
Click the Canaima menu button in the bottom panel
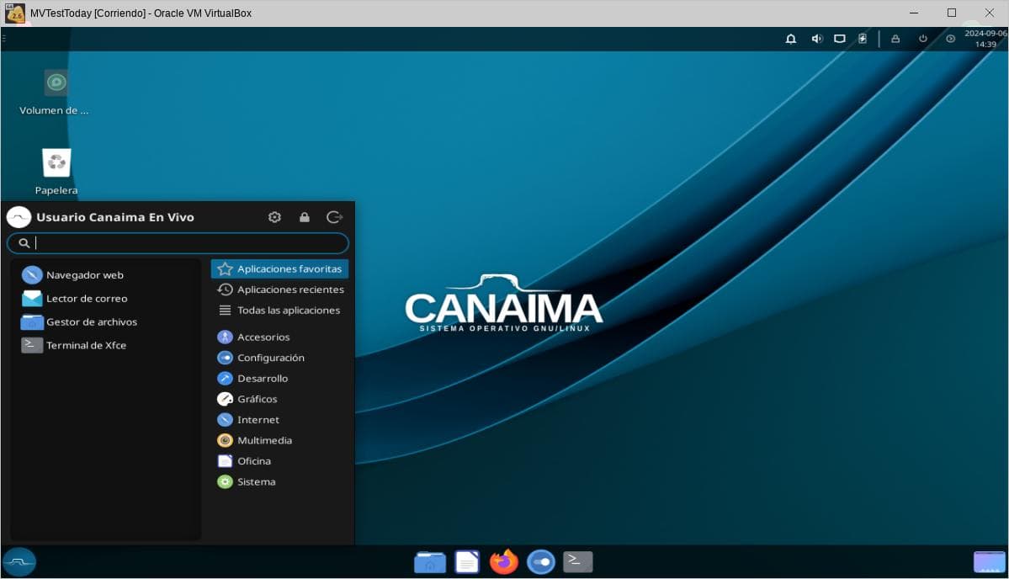pyautogui.click(x=19, y=561)
